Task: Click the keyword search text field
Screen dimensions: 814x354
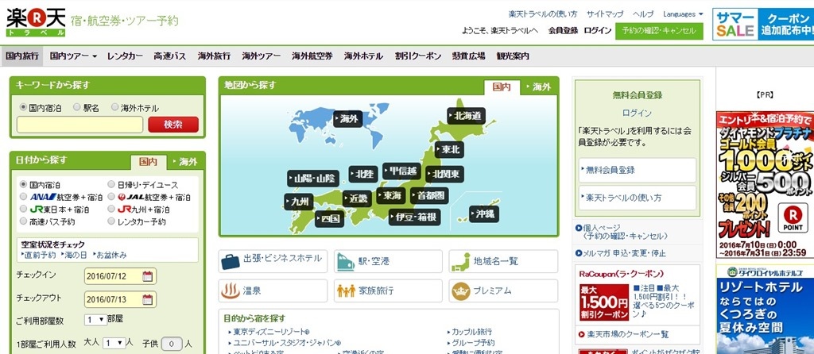Action: pos(80,125)
